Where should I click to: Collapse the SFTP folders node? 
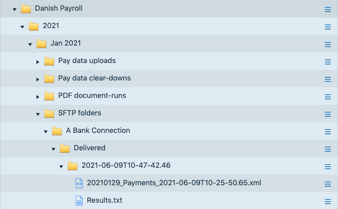[x=38, y=113]
